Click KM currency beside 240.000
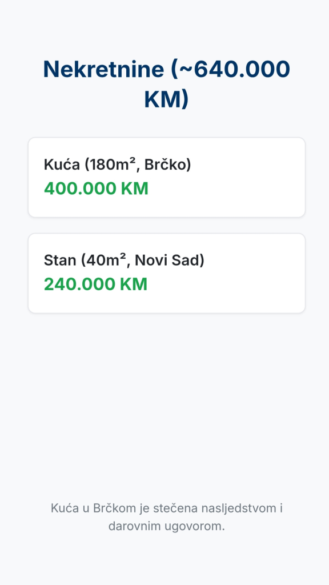The image size is (329, 585). click(x=134, y=285)
